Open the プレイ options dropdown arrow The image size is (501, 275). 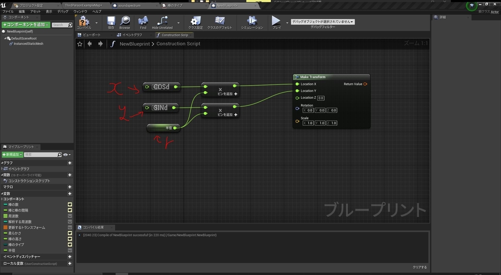click(x=287, y=22)
